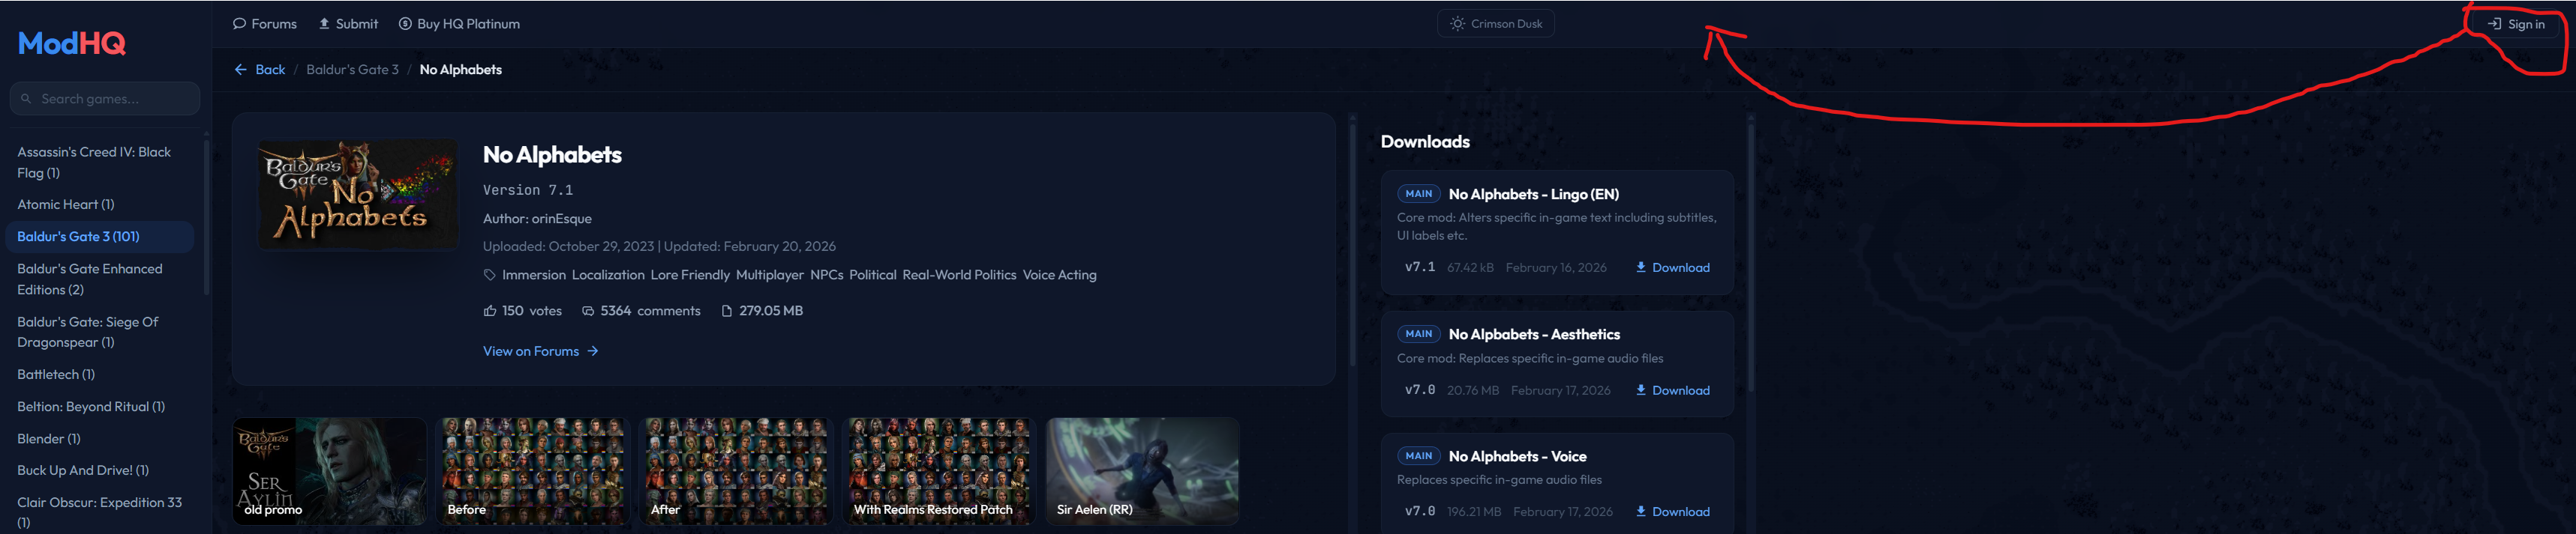2576x534 pixels.
Task: Click the Localization tag
Action: pos(608,276)
